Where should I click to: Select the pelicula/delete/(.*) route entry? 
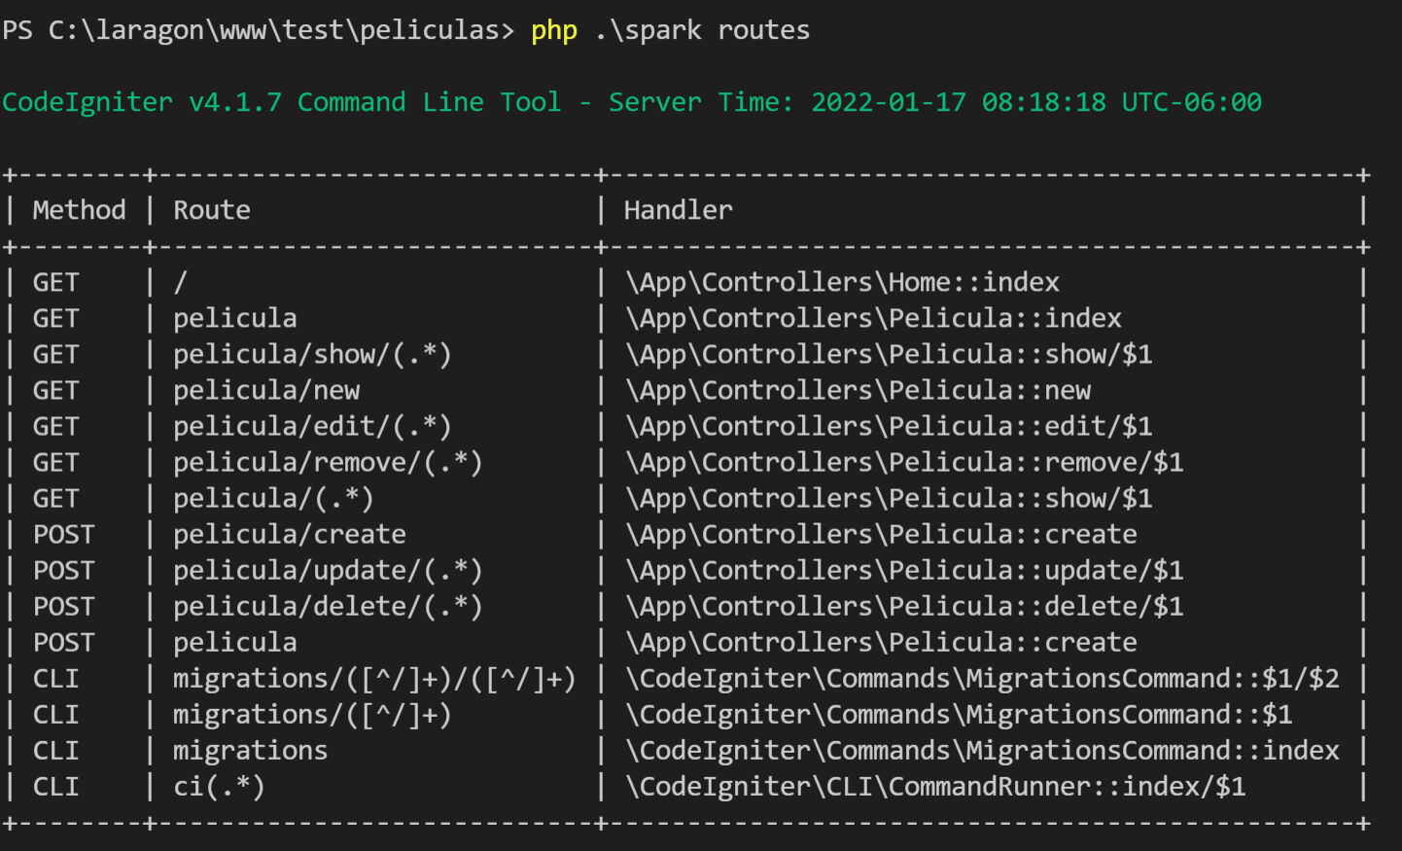point(328,606)
